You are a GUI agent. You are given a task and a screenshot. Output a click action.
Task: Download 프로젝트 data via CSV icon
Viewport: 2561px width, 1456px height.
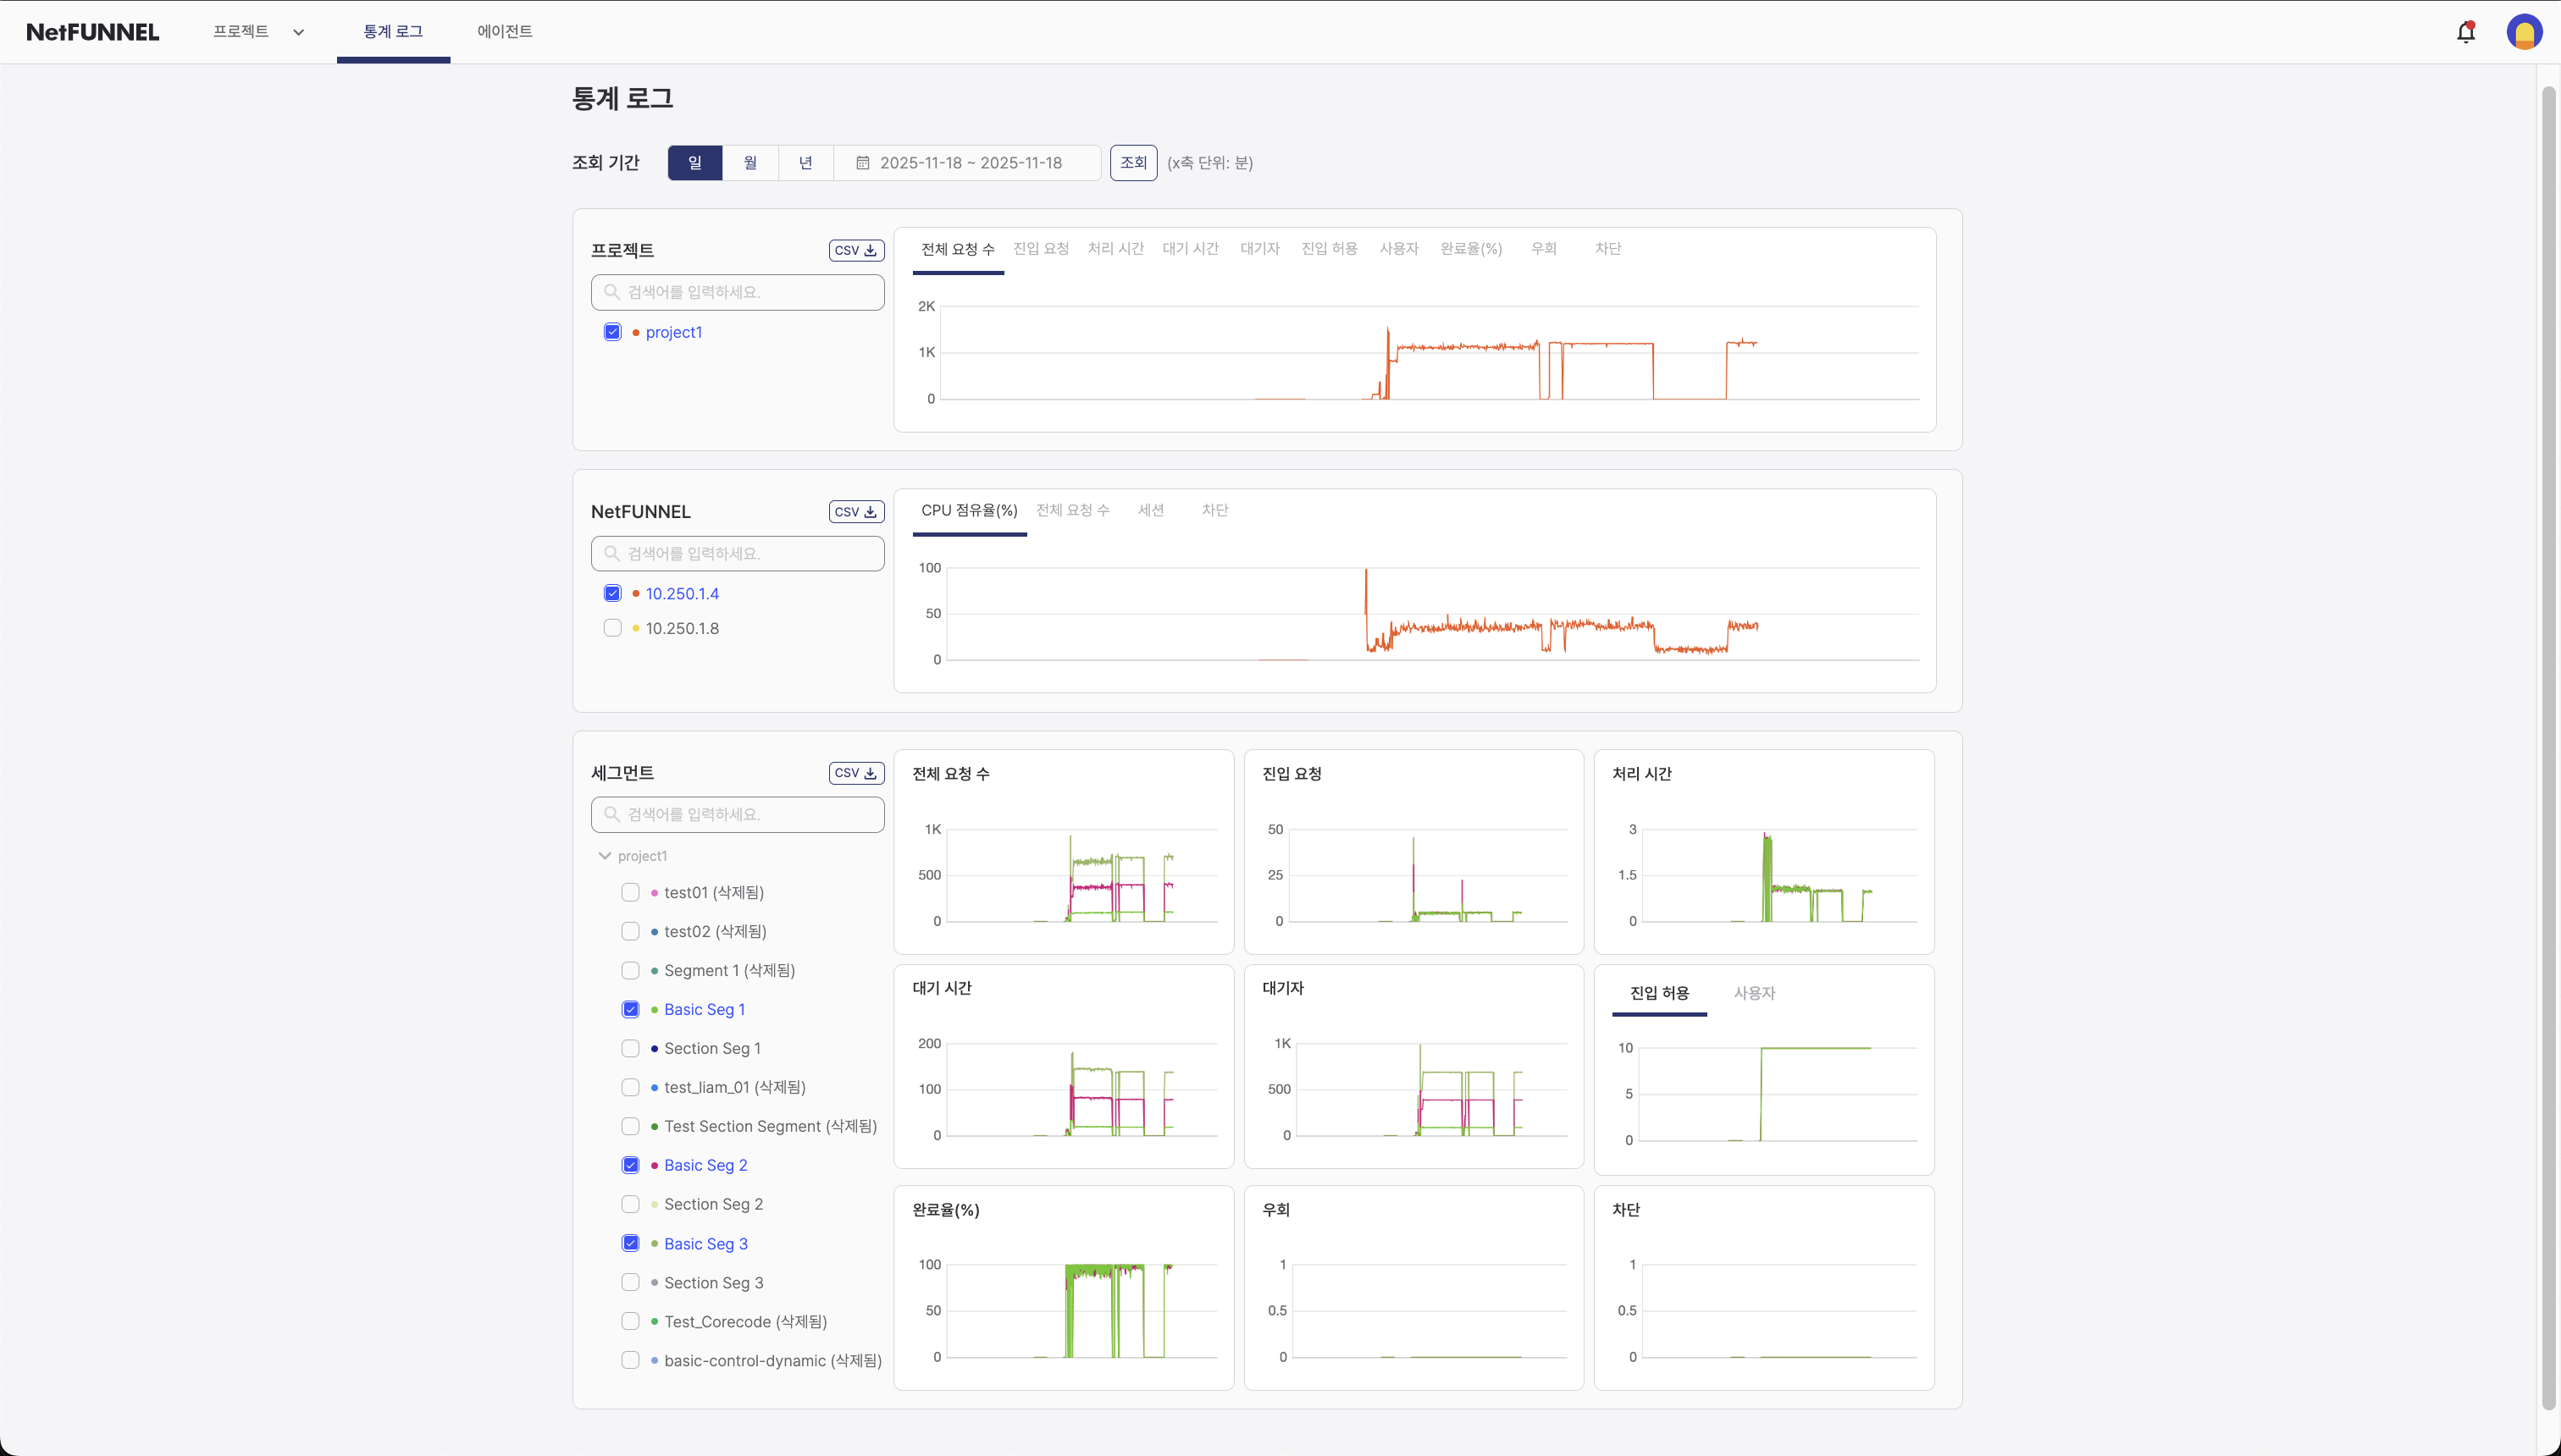pyautogui.click(x=855, y=250)
